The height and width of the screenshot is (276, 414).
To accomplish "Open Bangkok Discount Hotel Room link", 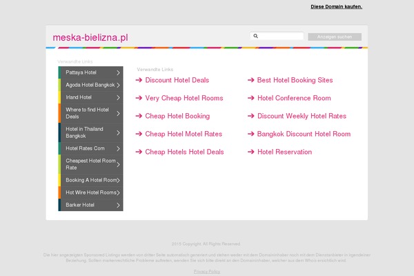I will pyautogui.click(x=304, y=134).
